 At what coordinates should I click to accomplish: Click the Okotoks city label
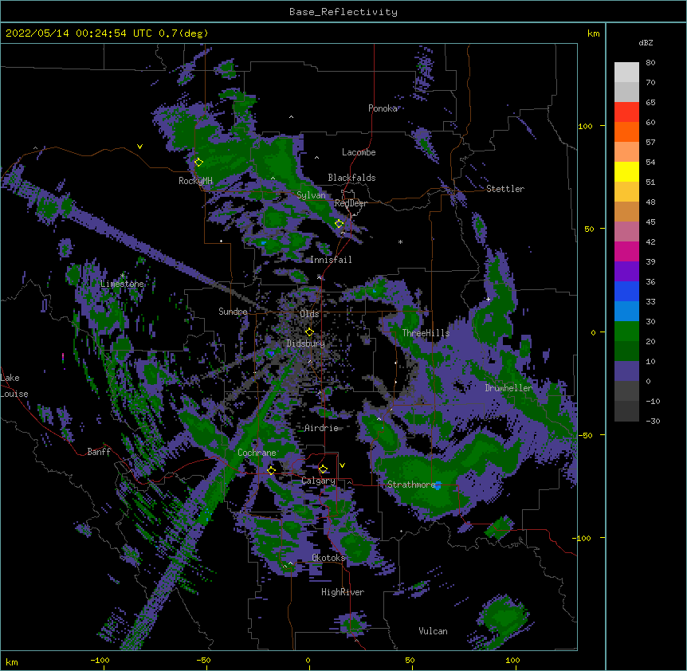pos(328,558)
